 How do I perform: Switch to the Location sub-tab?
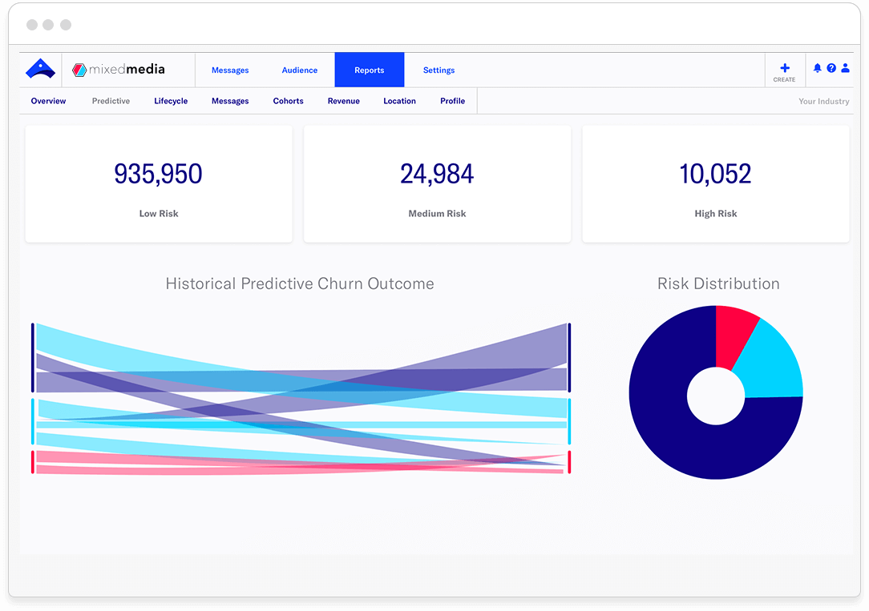click(399, 101)
